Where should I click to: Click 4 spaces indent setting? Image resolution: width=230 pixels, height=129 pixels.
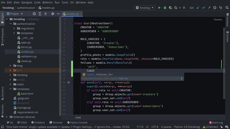166,127
